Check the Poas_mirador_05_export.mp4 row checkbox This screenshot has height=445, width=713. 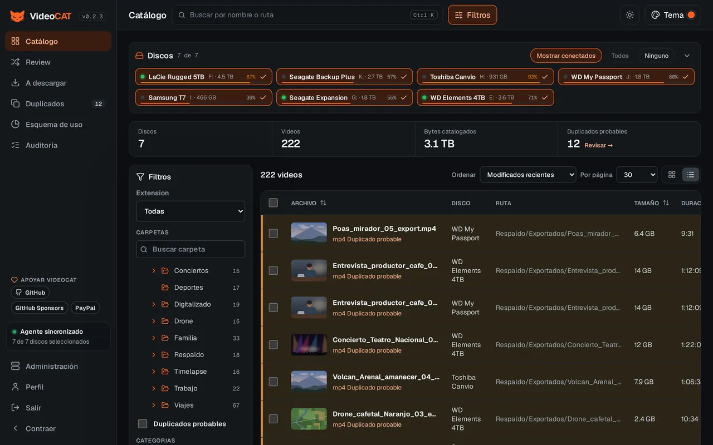pos(273,233)
